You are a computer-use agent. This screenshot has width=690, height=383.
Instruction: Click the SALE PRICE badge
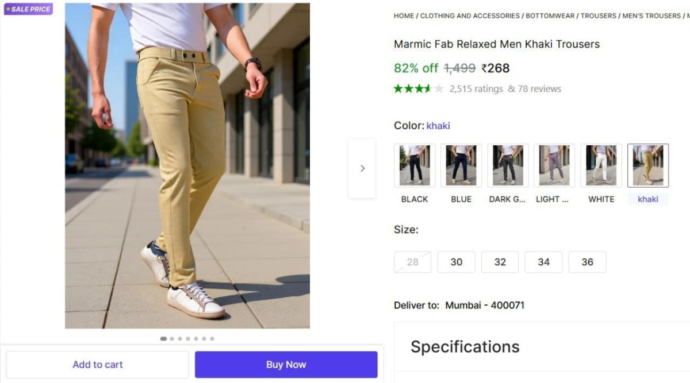coord(28,9)
